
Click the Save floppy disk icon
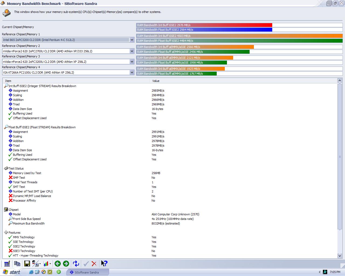click(27, 264)
